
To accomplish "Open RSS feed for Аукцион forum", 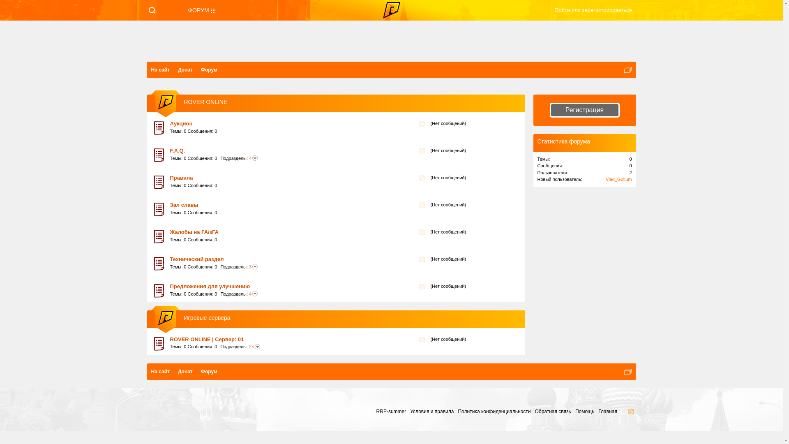I will pyautogui.click(x=422, y=124).
